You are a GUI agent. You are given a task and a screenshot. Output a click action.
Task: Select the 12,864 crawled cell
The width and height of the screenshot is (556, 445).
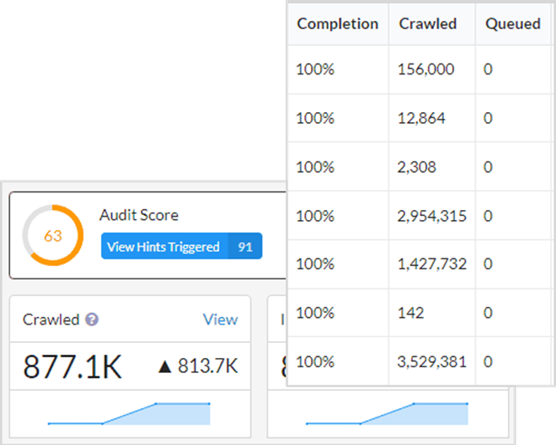click(421, 118)
